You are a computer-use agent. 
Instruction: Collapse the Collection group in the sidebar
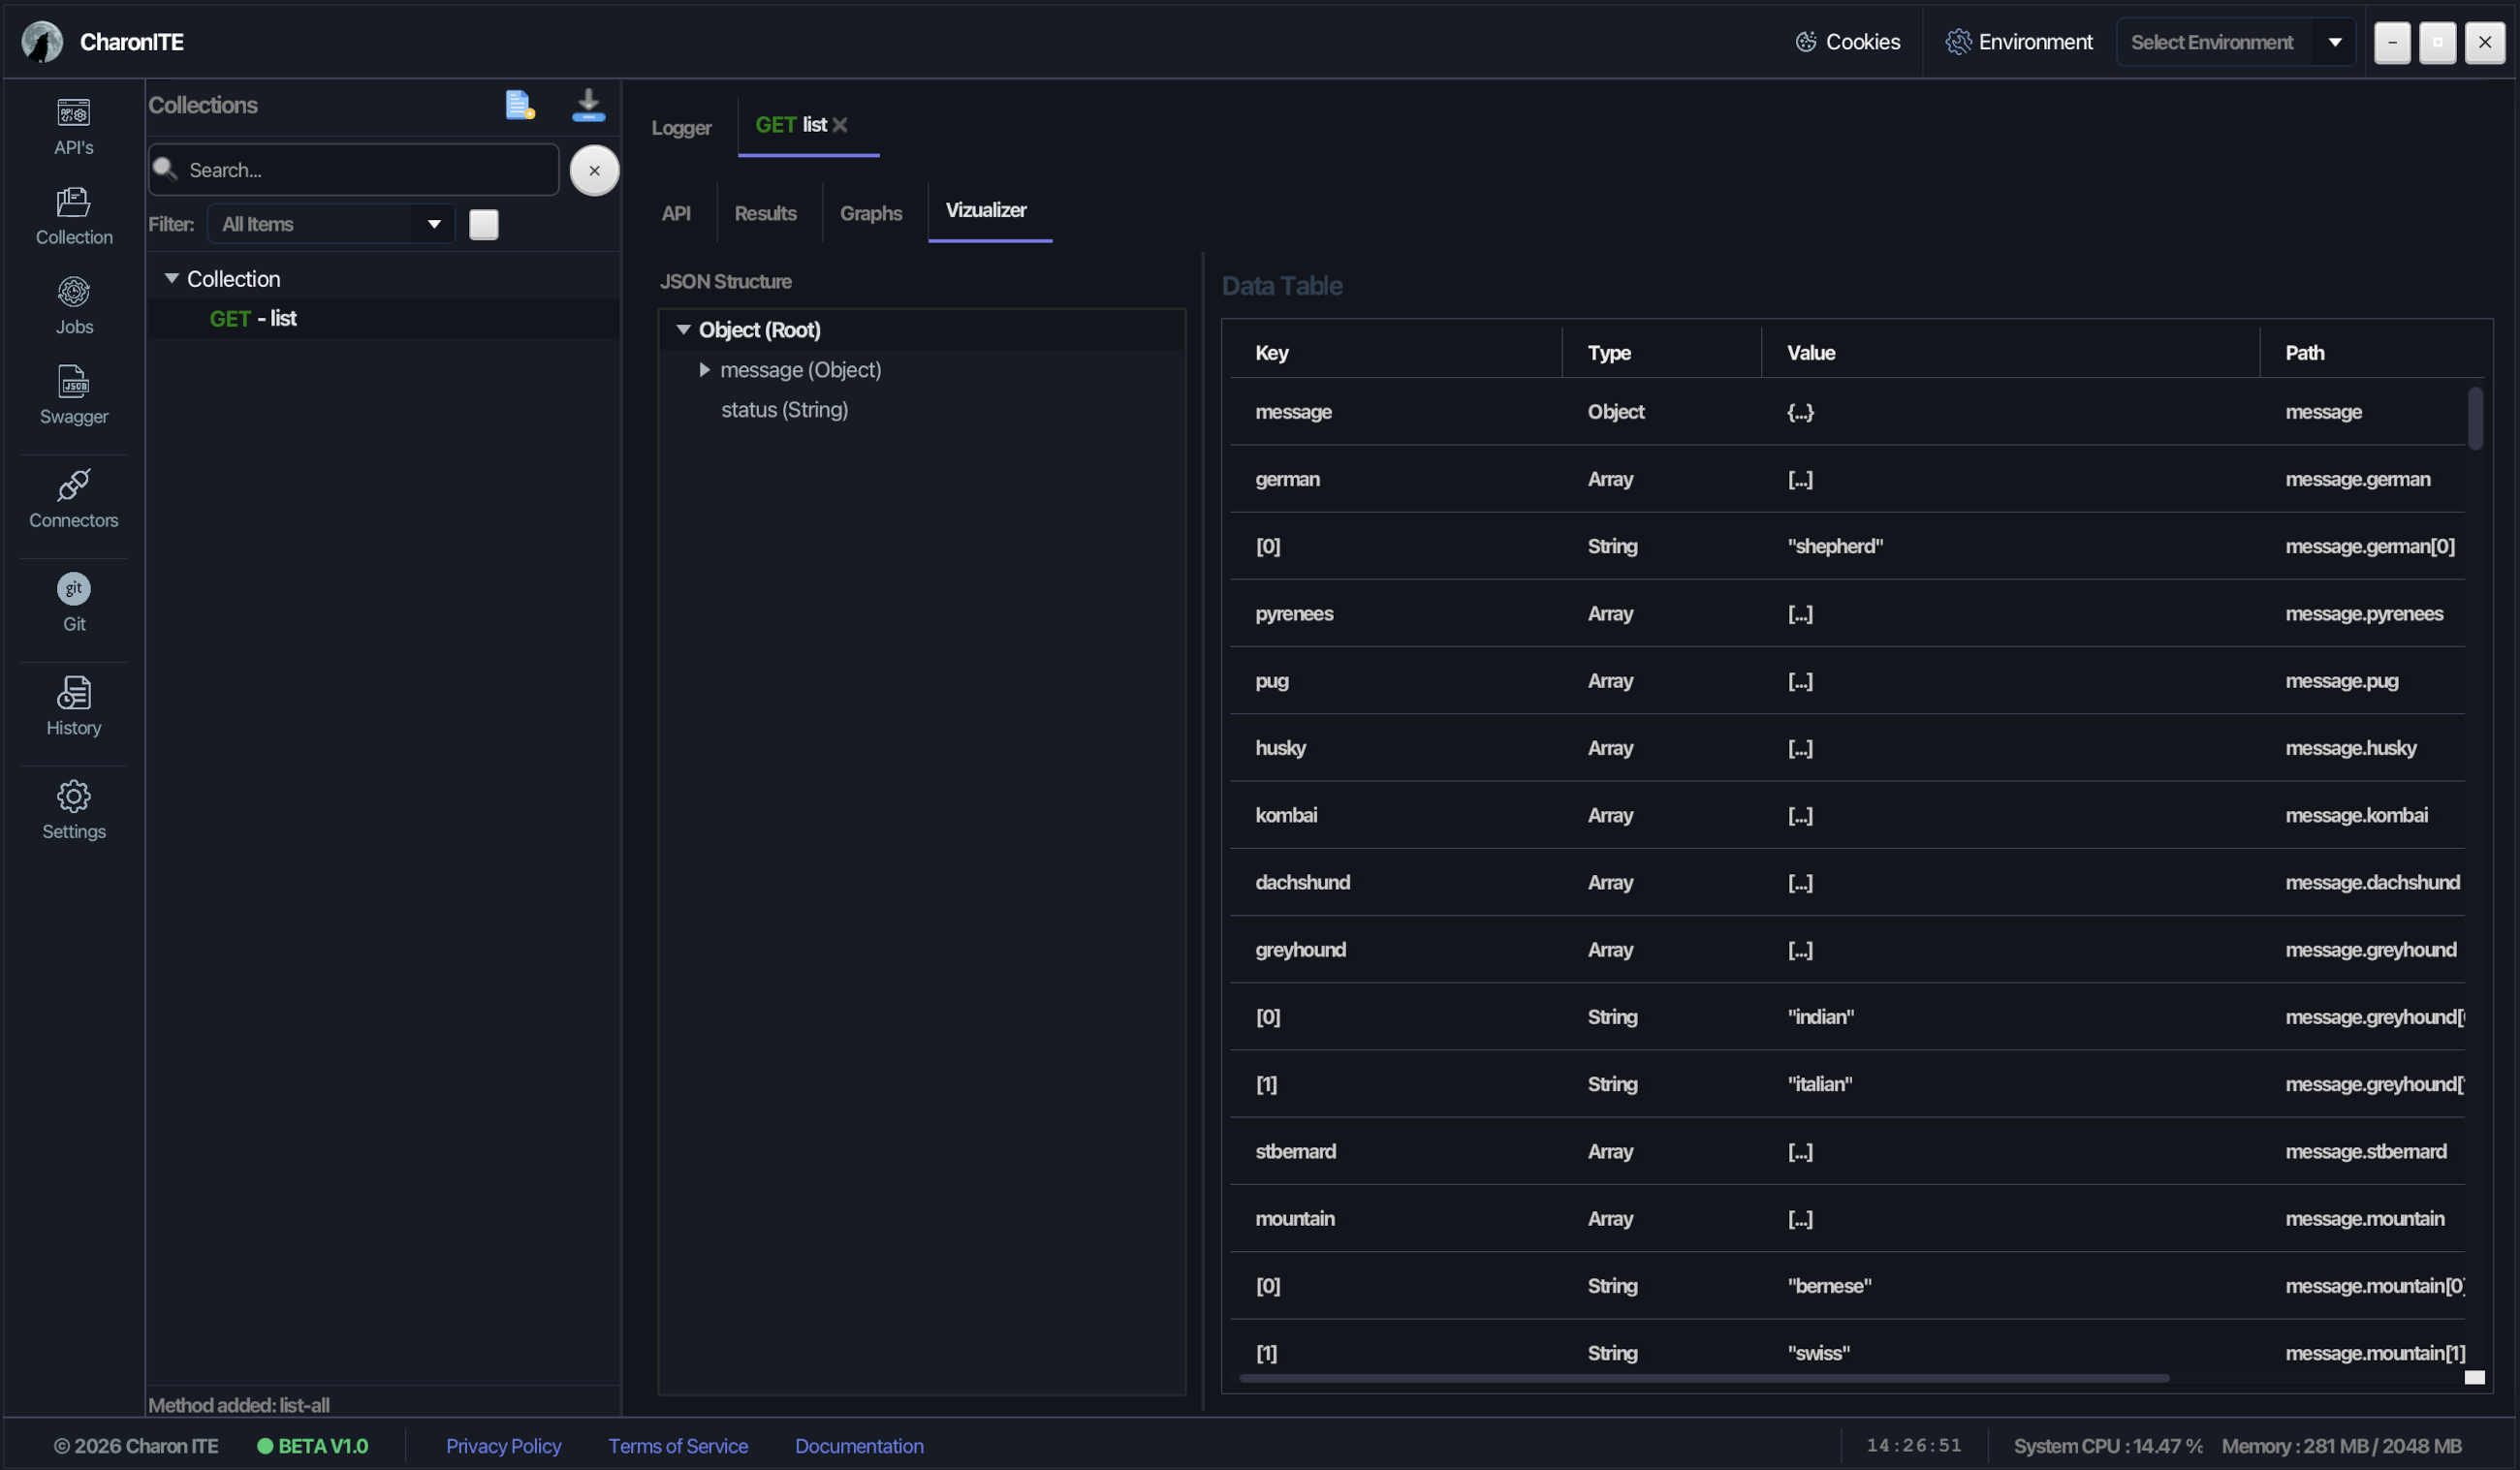point(171,278)
